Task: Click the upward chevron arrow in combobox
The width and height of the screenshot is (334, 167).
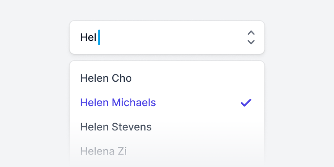Action: tap(251, 33)
